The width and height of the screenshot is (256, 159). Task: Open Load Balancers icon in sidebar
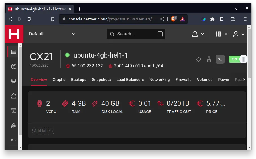tap(14, 81)
